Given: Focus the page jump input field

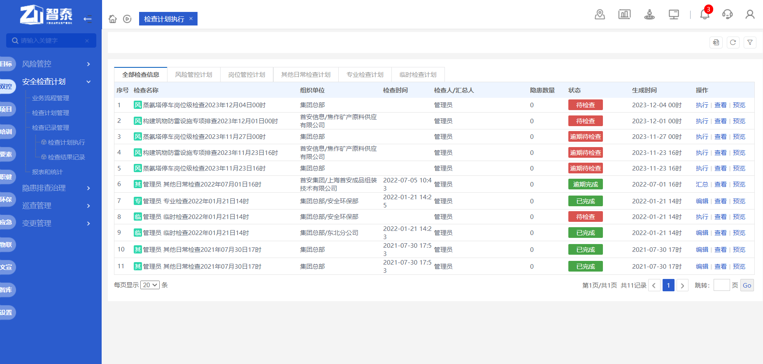Looking at the screenshot, I should coord(721,285).
